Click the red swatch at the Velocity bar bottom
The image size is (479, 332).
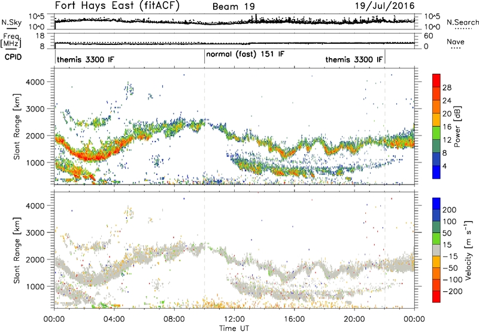[x=436, y=297]
